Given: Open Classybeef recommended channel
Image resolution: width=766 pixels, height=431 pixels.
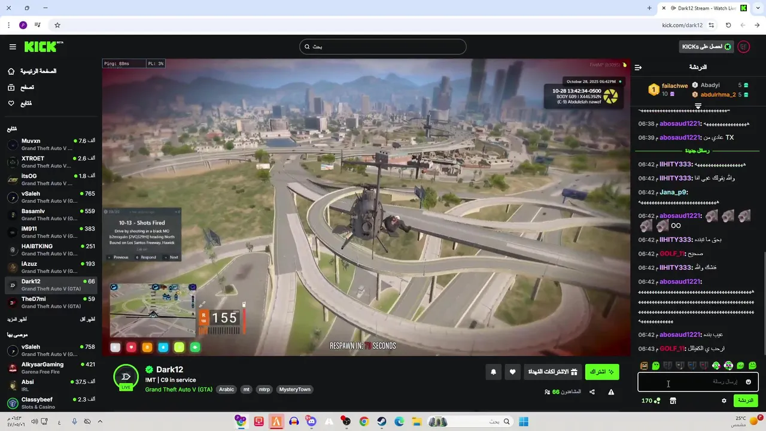Looking at the screenshot, I should [51, 403].
